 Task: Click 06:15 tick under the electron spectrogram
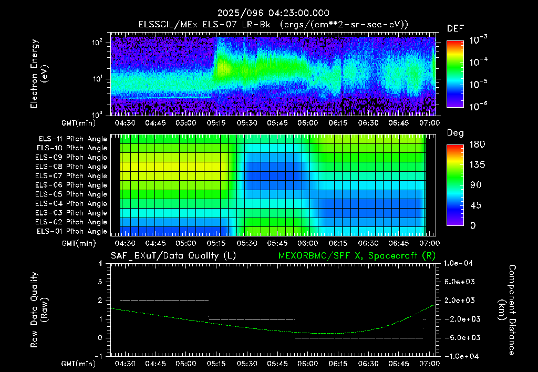[x=338, y=123]
